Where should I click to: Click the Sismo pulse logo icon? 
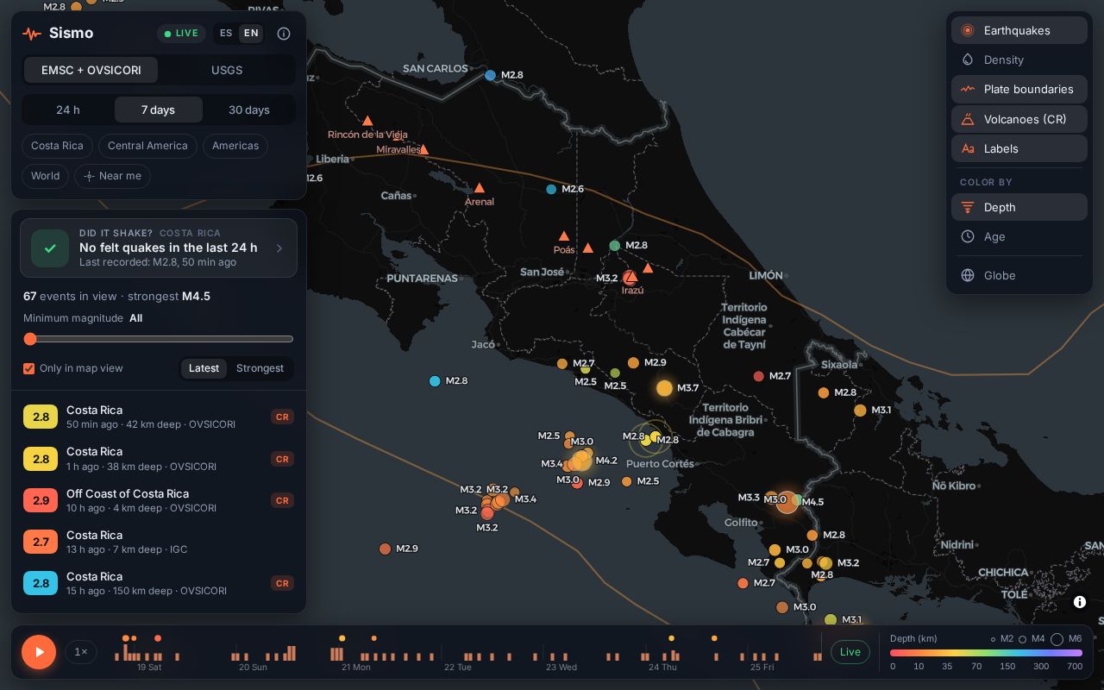(32, 34)
